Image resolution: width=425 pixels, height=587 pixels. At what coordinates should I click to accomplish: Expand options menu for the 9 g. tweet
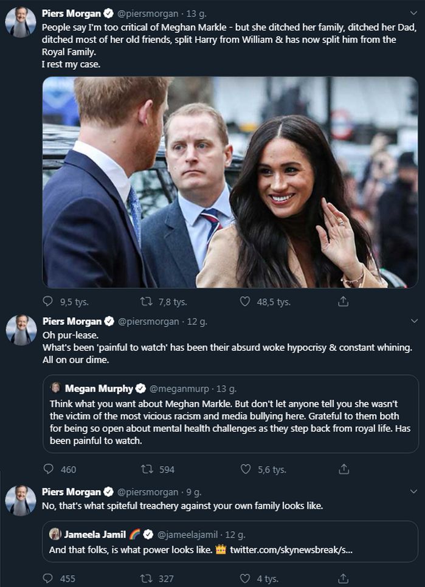(414, 491)
